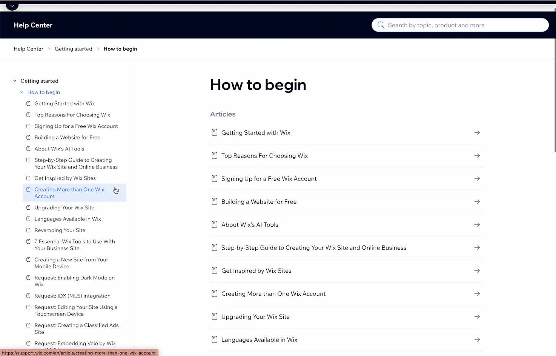Click arrow icon on Getting Started with Wix row
Screen dimensions: 556x356
[x=477, y=133]
